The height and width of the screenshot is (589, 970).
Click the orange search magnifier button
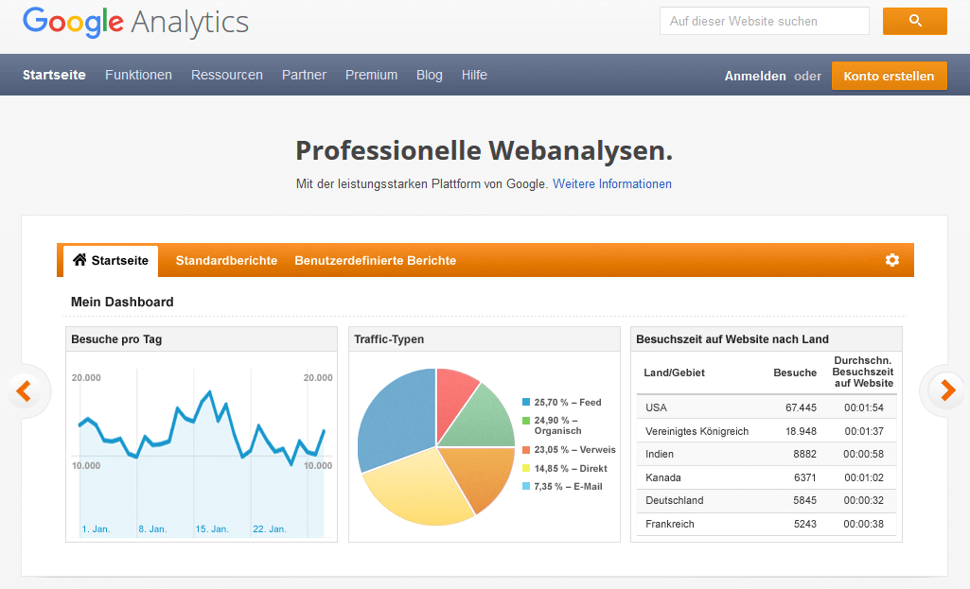pyautogui.click(x=914, y=21)
